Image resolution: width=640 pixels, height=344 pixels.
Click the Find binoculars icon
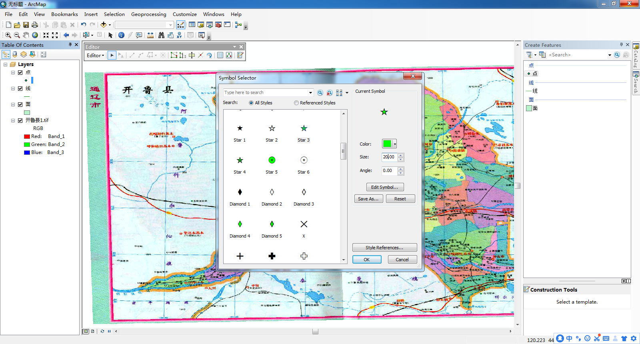point(161,35)
